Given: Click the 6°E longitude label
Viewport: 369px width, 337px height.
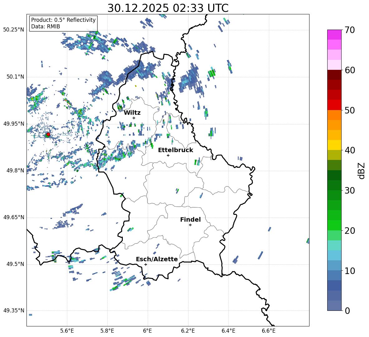Looking at the screenshot, I should pyautogui.click(x=147, y=331).
